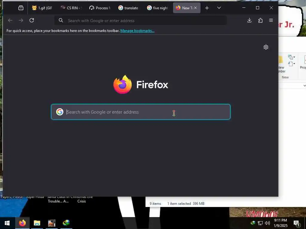Switch to the translate tab
The image size is (306, 229).
[x=128, y=8]
